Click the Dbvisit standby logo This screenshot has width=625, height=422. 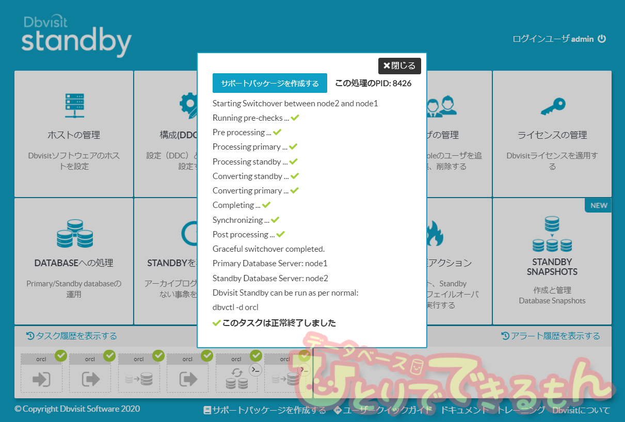(76, 36)
